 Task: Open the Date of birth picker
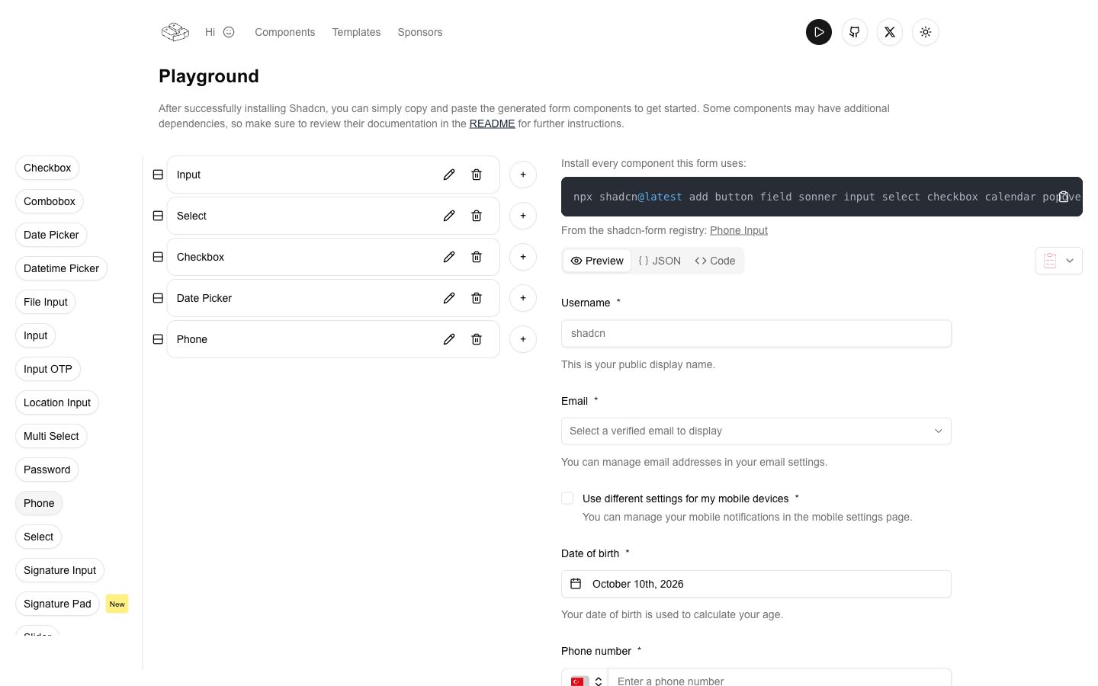click(756, 584)
